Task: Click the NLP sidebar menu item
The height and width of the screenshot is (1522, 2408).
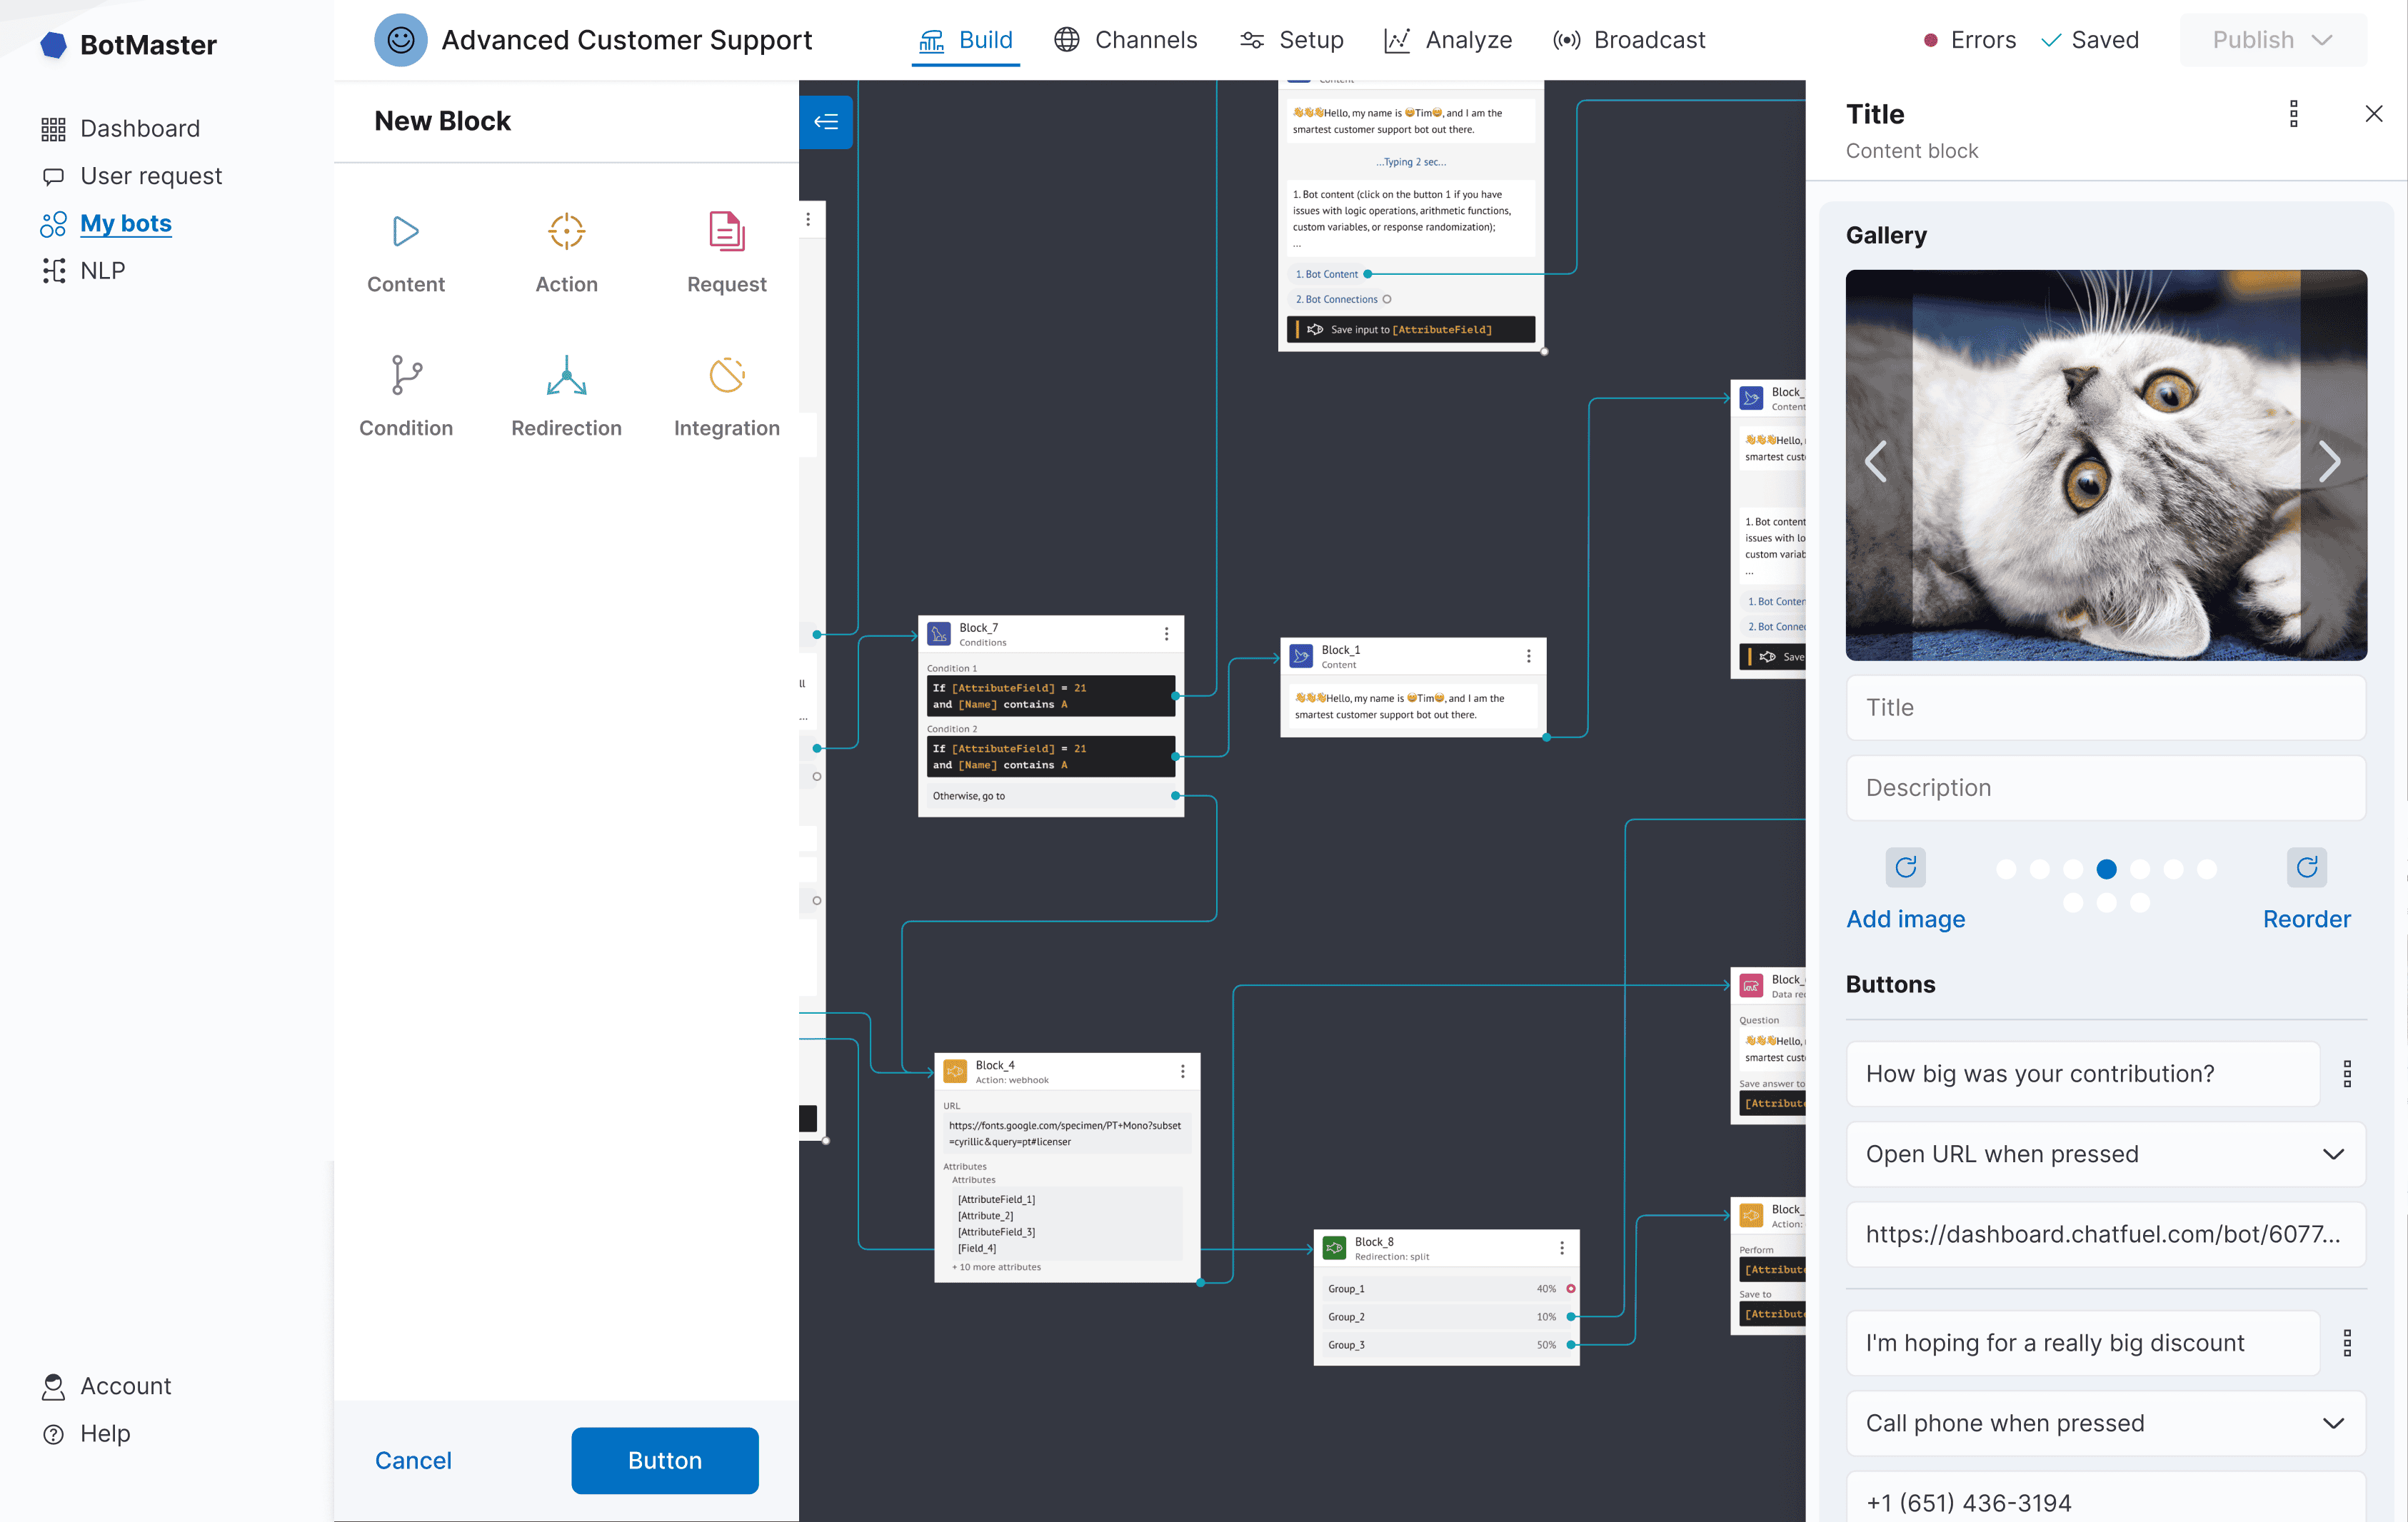Action: [100, 270]
